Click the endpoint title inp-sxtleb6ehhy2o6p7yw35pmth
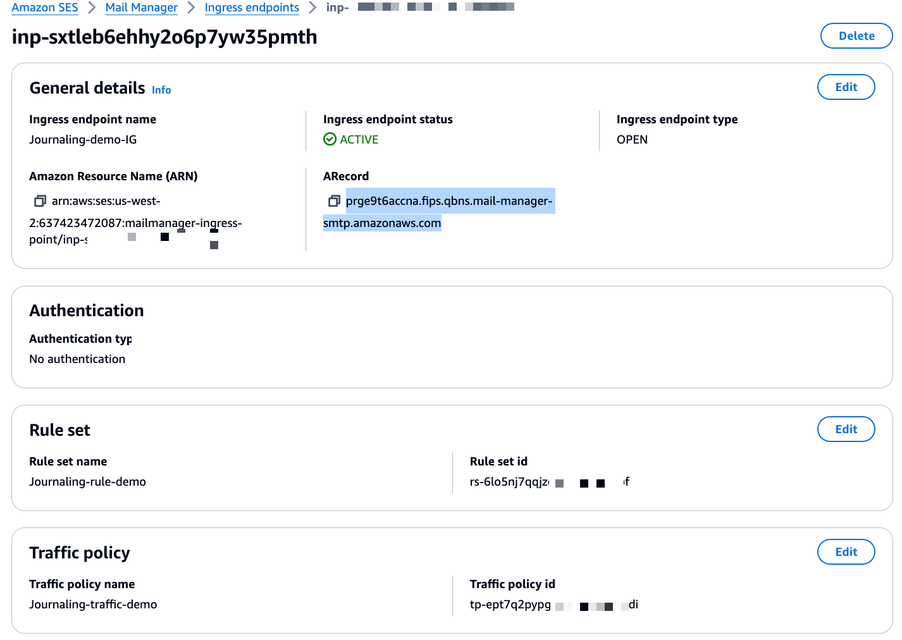Viewport: 902px width, 640px height. 164,37
